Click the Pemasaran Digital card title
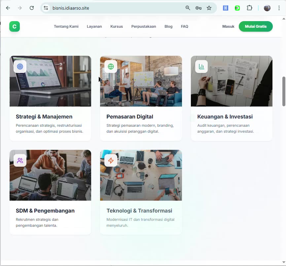Image resolution: width=286 pixels, height=266 pixels. pos(130,116)
